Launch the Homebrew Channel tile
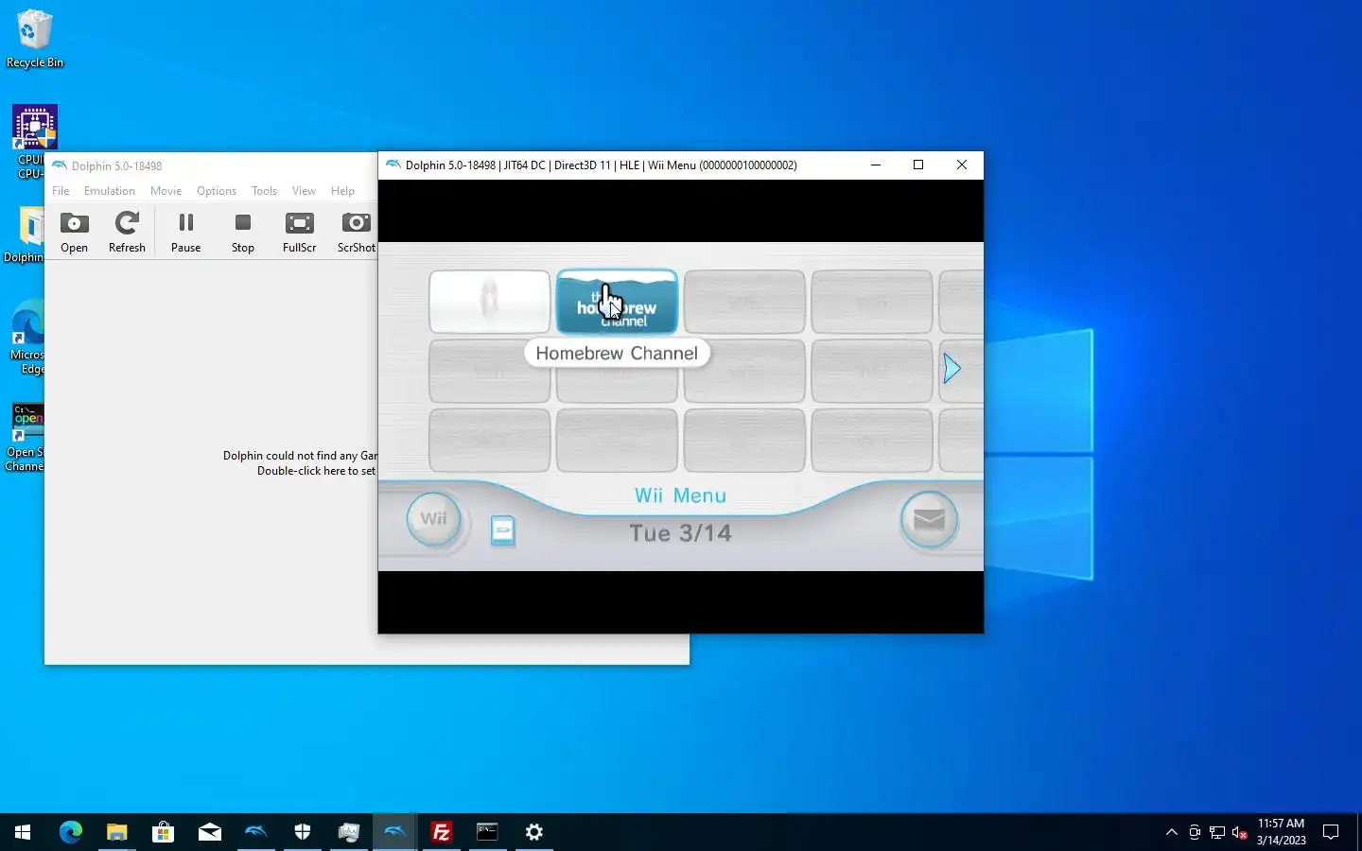1362x851 pixels. coord(617,302)
